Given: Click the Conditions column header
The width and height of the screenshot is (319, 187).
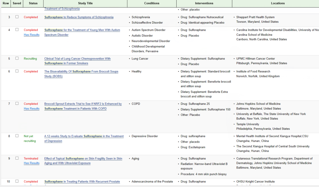Looking at the screenshot, I should coord(151,3).
